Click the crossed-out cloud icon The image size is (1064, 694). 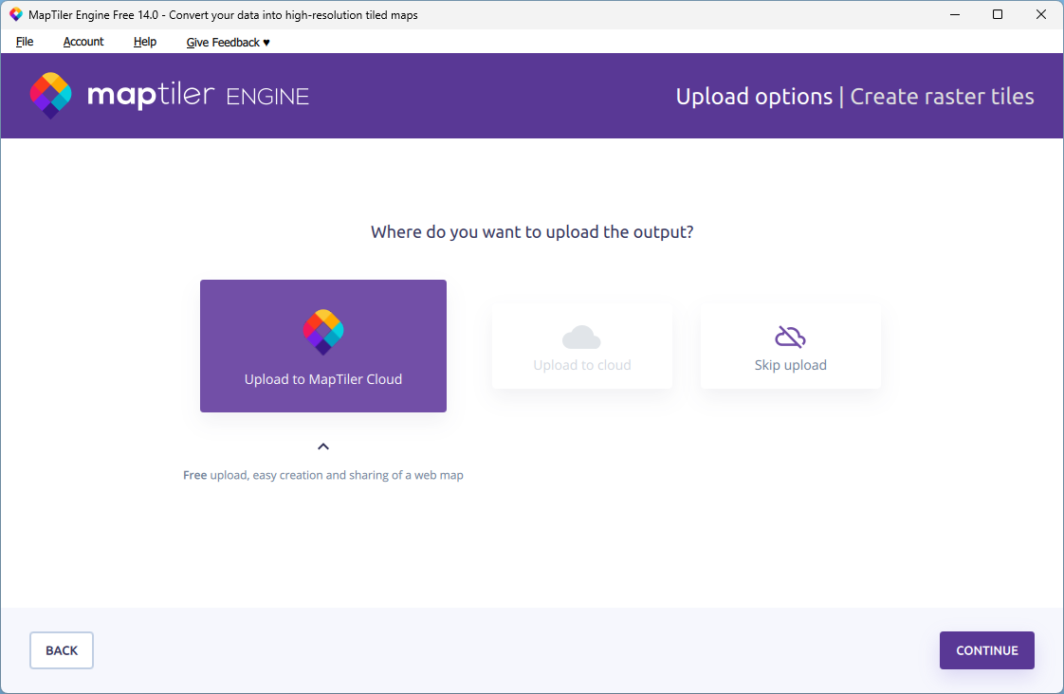[791, 337]
